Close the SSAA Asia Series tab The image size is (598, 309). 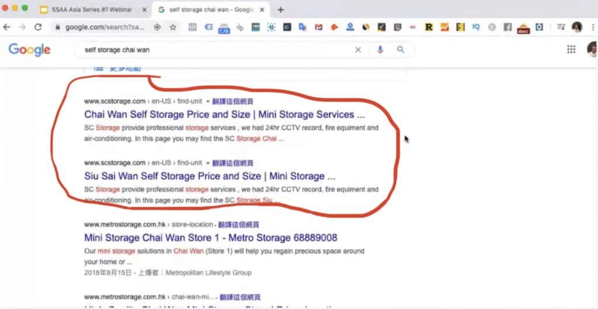point(144,10)
